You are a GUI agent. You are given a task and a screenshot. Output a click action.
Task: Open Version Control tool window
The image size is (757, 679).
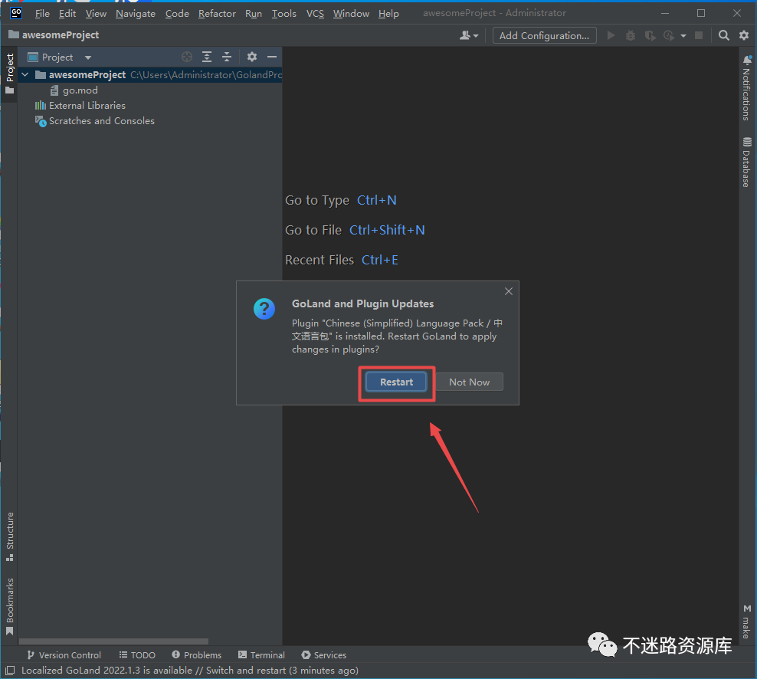point(64,654)
